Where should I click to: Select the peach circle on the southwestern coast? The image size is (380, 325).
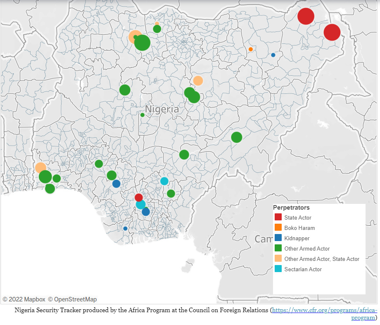[x=40, y=167]
